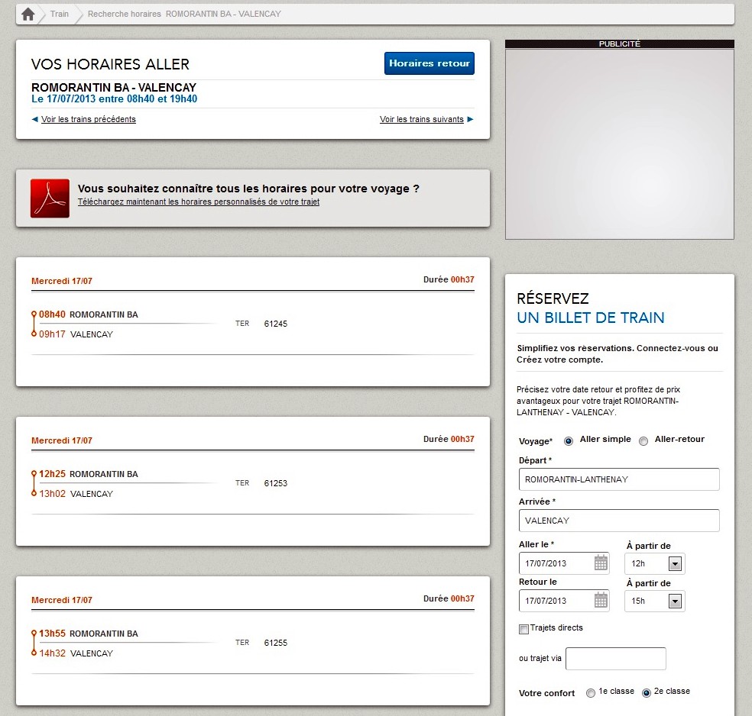Click the date line Le 17/07/2013 entre 08h40 et 19h40
Screen dimensions: 752x716
pyautogui.click(x=114, y=99)
